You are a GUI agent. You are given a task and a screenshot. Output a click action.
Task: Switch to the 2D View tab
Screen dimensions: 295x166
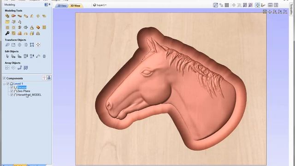tap(62, 6)
